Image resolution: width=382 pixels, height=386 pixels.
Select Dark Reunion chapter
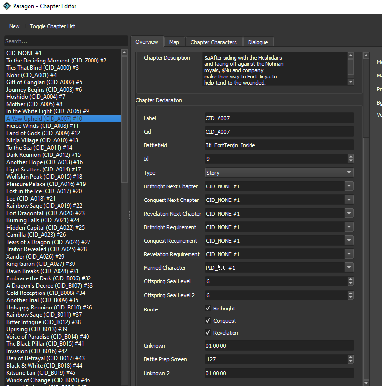click(x=63, y=154)
